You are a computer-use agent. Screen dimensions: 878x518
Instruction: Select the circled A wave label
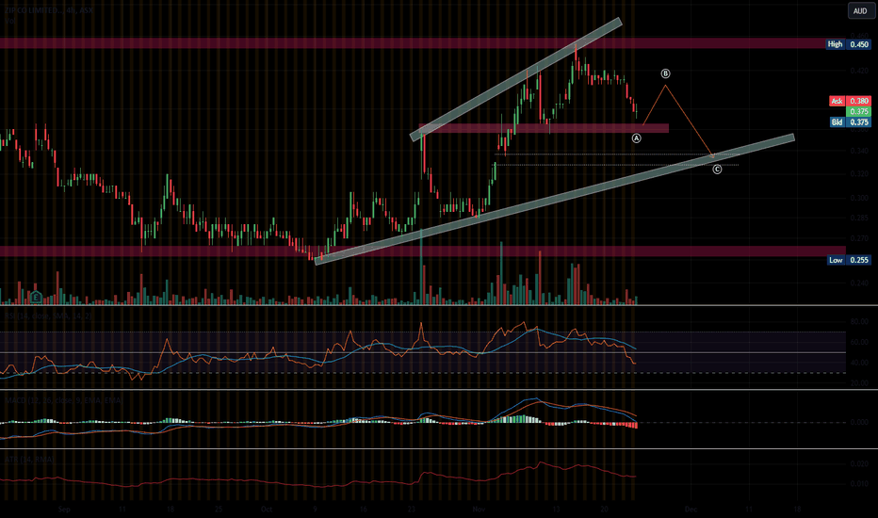636,138
